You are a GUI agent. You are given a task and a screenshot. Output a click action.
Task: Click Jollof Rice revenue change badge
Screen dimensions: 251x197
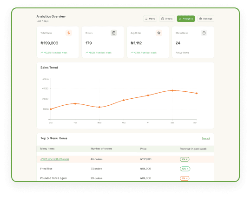185,159
